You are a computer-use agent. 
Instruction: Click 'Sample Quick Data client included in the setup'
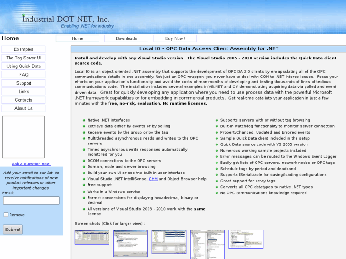(265, 138)
